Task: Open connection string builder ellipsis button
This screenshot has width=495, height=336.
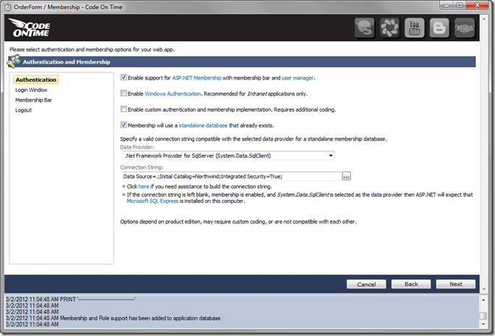Action: coord(347,176)
